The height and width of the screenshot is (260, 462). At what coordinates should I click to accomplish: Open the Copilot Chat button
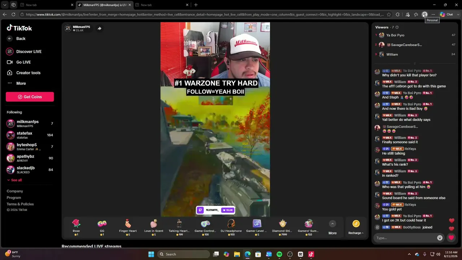tap(446, 14)
